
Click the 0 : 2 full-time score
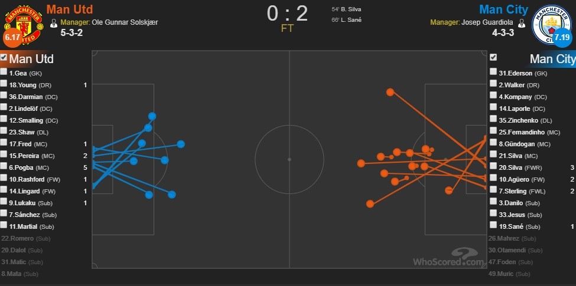(x=289, y=13)
